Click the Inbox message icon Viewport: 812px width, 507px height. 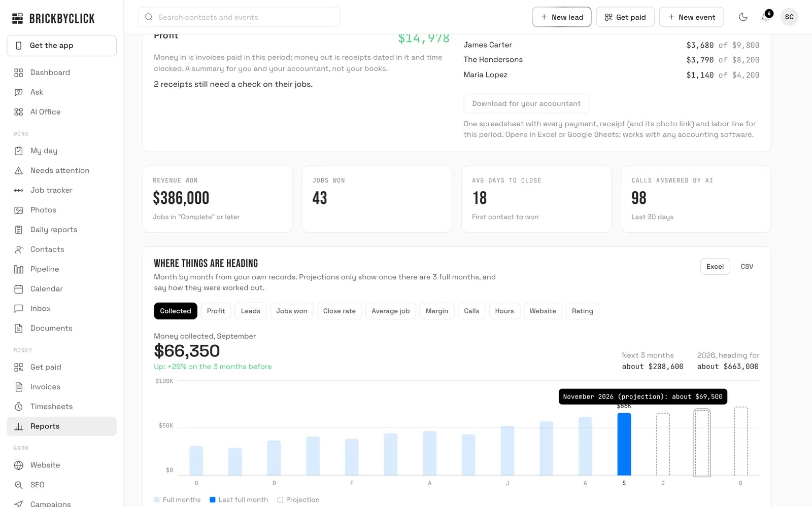19,309
